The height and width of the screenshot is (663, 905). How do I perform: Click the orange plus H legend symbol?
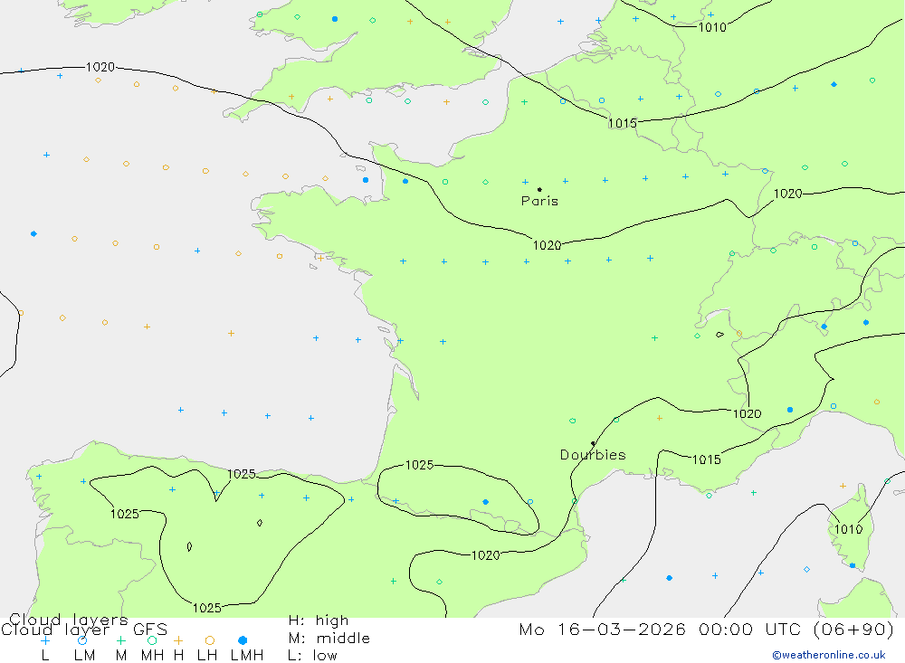[178, 640]
